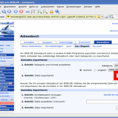Image resolution: width=118 pixels, height=118 pixels.
Task: Click the FreeMail 6.0 logo
Action: pos(7,28)
